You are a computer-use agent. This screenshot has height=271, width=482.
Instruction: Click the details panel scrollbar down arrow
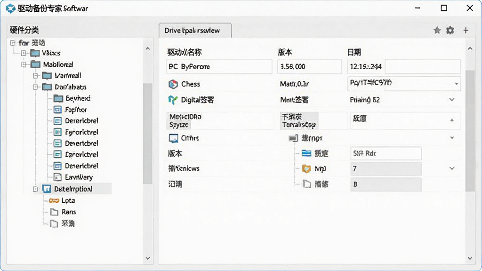pos(470,258)
